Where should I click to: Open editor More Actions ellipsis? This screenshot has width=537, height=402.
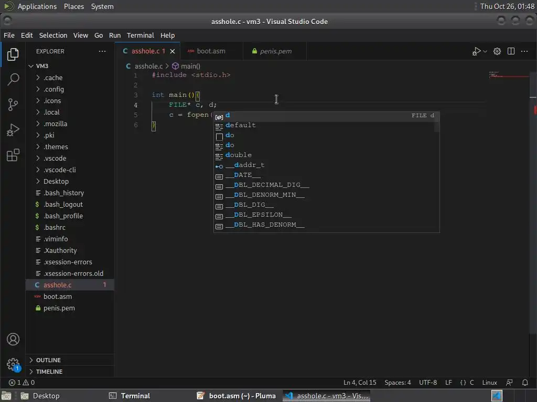524,51
